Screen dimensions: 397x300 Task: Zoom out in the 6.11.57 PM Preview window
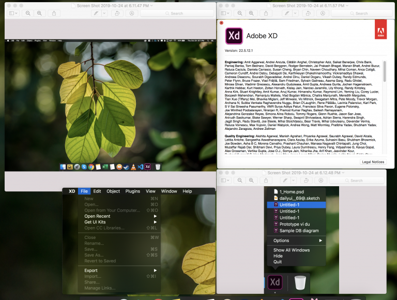(240, 13)
